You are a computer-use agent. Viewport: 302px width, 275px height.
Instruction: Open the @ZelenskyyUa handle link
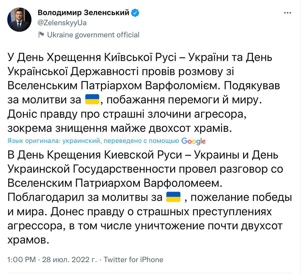62,23
